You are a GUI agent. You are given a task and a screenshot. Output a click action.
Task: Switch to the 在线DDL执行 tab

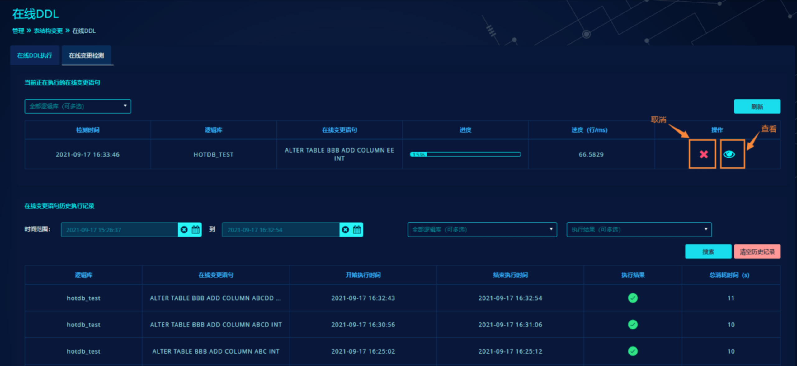point(35,55)
